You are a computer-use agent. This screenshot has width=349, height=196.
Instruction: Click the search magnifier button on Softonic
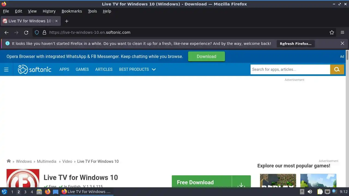(x=337, y=69)
